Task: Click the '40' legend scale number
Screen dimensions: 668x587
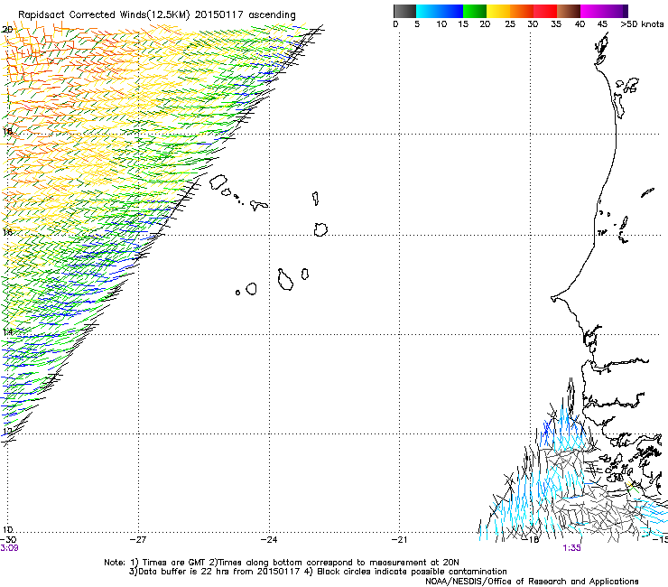Action: tap(580, 24)
